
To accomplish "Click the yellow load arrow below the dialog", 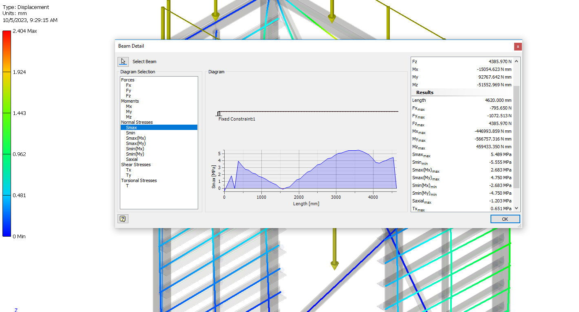I will click(334, 249).
